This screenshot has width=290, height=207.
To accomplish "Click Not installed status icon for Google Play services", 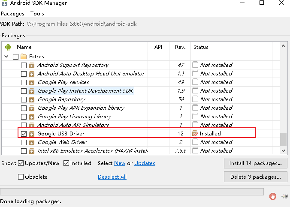I will [x=195, y=82].
